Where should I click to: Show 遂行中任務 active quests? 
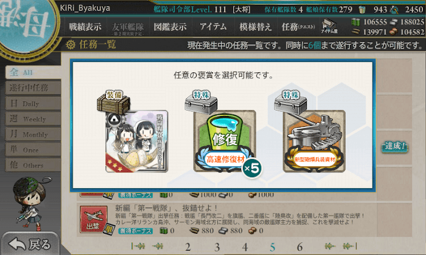click(x=33, y=88)
